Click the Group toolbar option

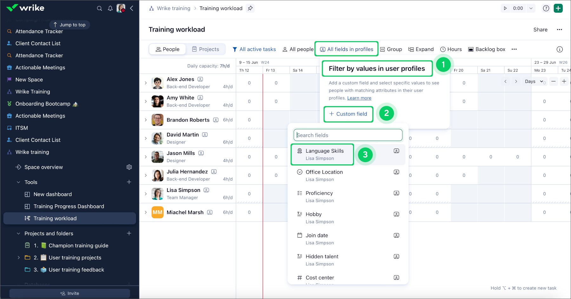[x=391, y=49]
